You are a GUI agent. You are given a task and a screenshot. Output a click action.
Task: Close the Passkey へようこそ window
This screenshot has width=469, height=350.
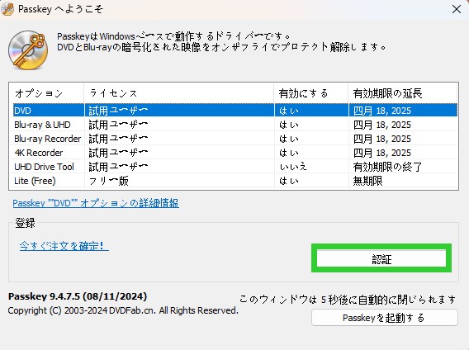(x=457, y=9)
